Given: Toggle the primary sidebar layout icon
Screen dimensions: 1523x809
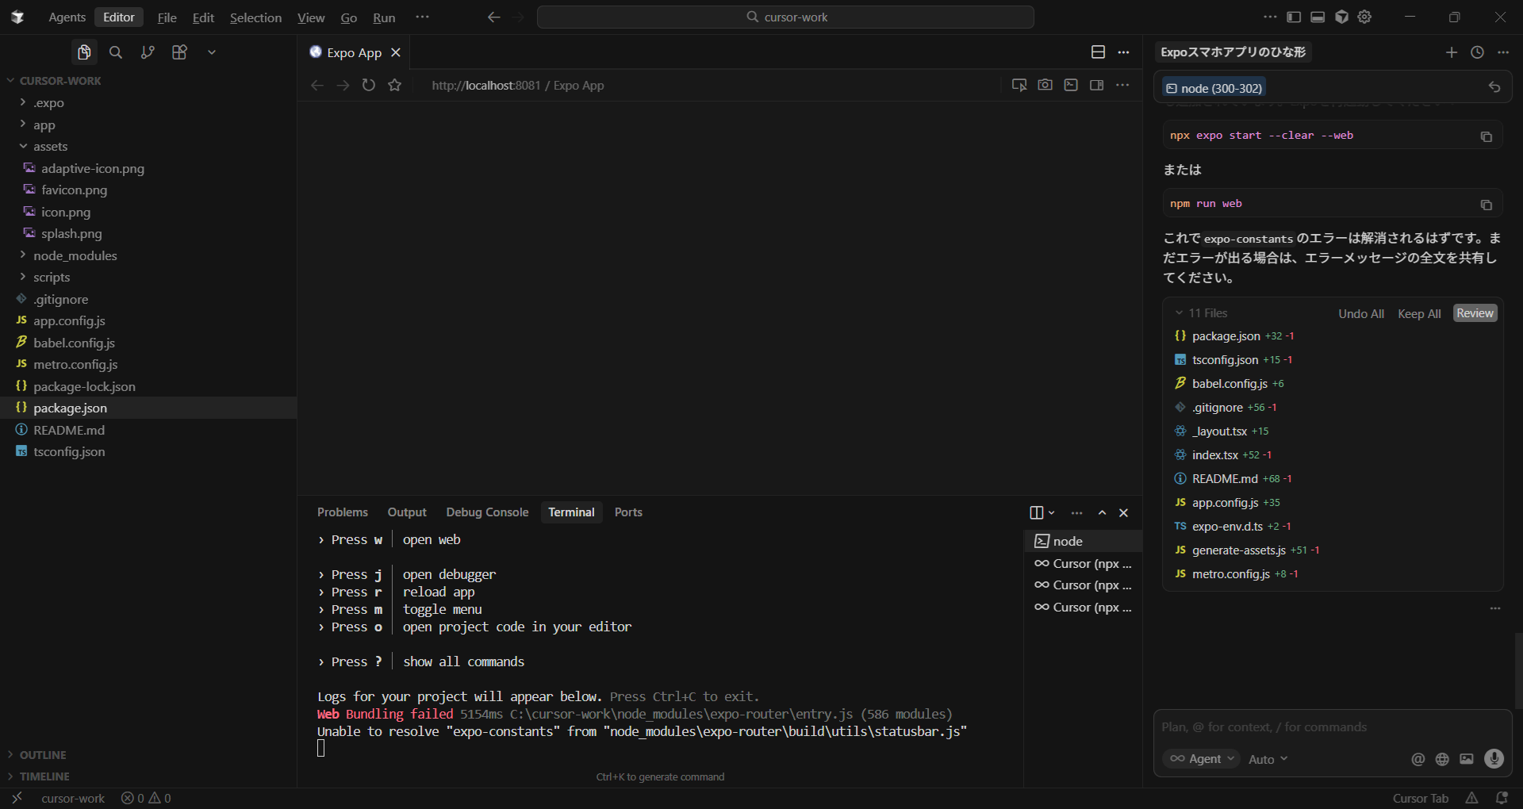Looking at the screenshot, I should [x=1294, y=17].
